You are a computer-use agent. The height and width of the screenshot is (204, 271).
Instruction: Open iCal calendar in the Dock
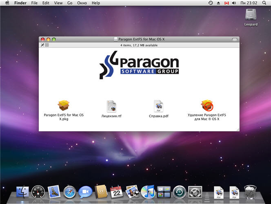click(116, 192)
